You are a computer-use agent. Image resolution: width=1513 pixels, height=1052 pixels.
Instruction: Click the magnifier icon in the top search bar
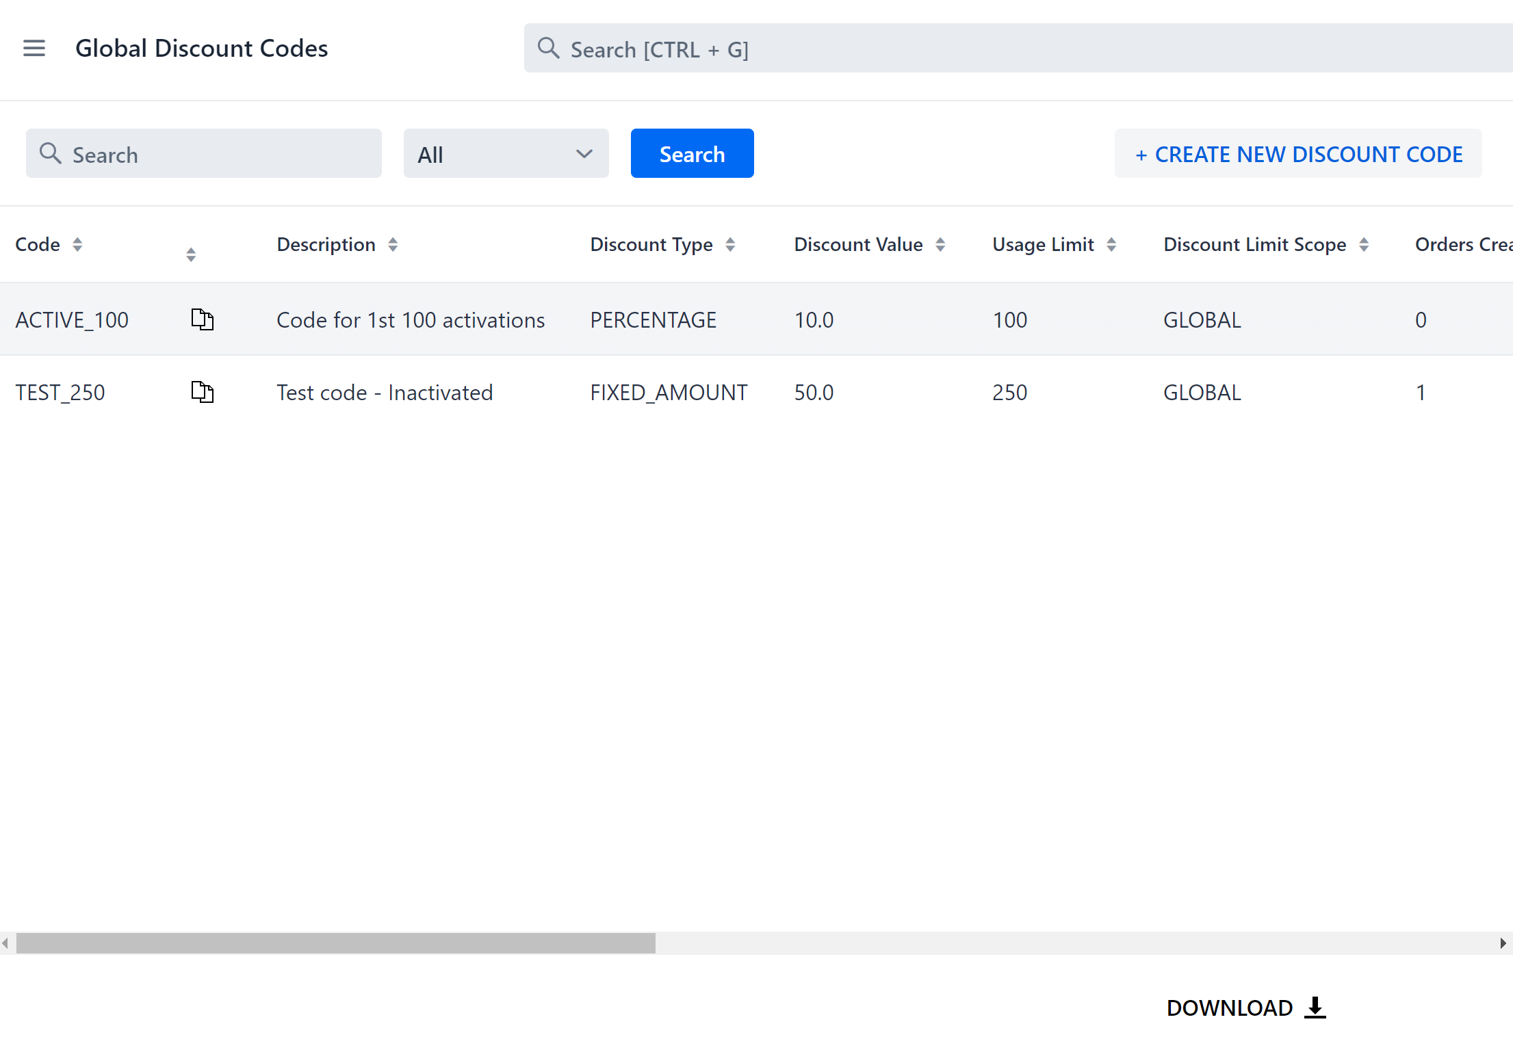coord(548,48)
